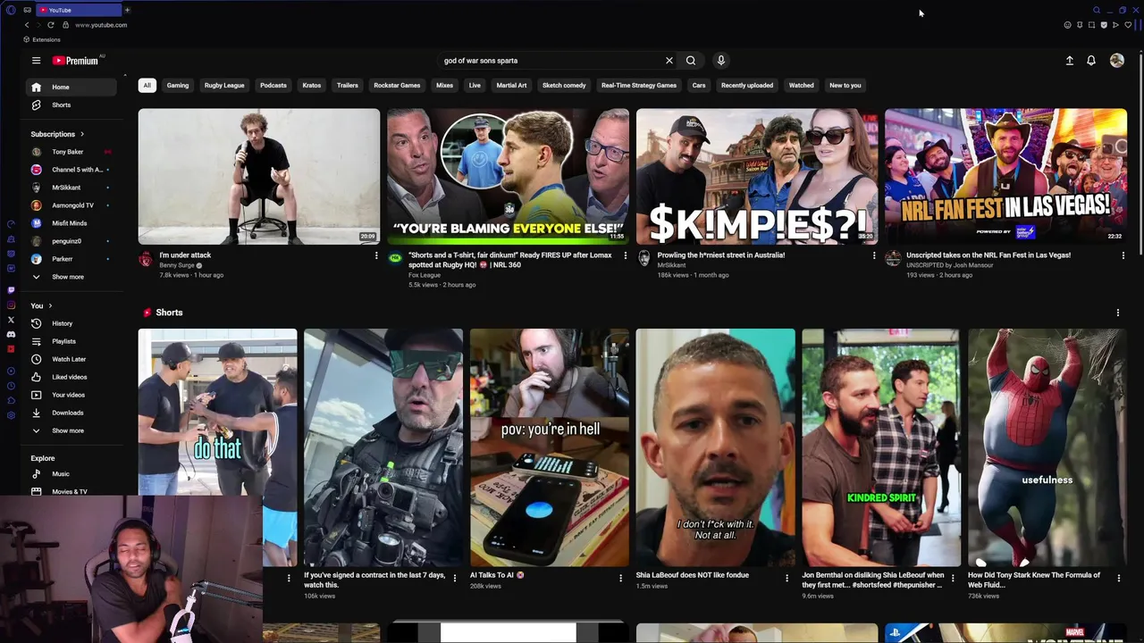Go to Home in the sidebar
This screenshot has height=643, width=1144.
tap(71, 87)
